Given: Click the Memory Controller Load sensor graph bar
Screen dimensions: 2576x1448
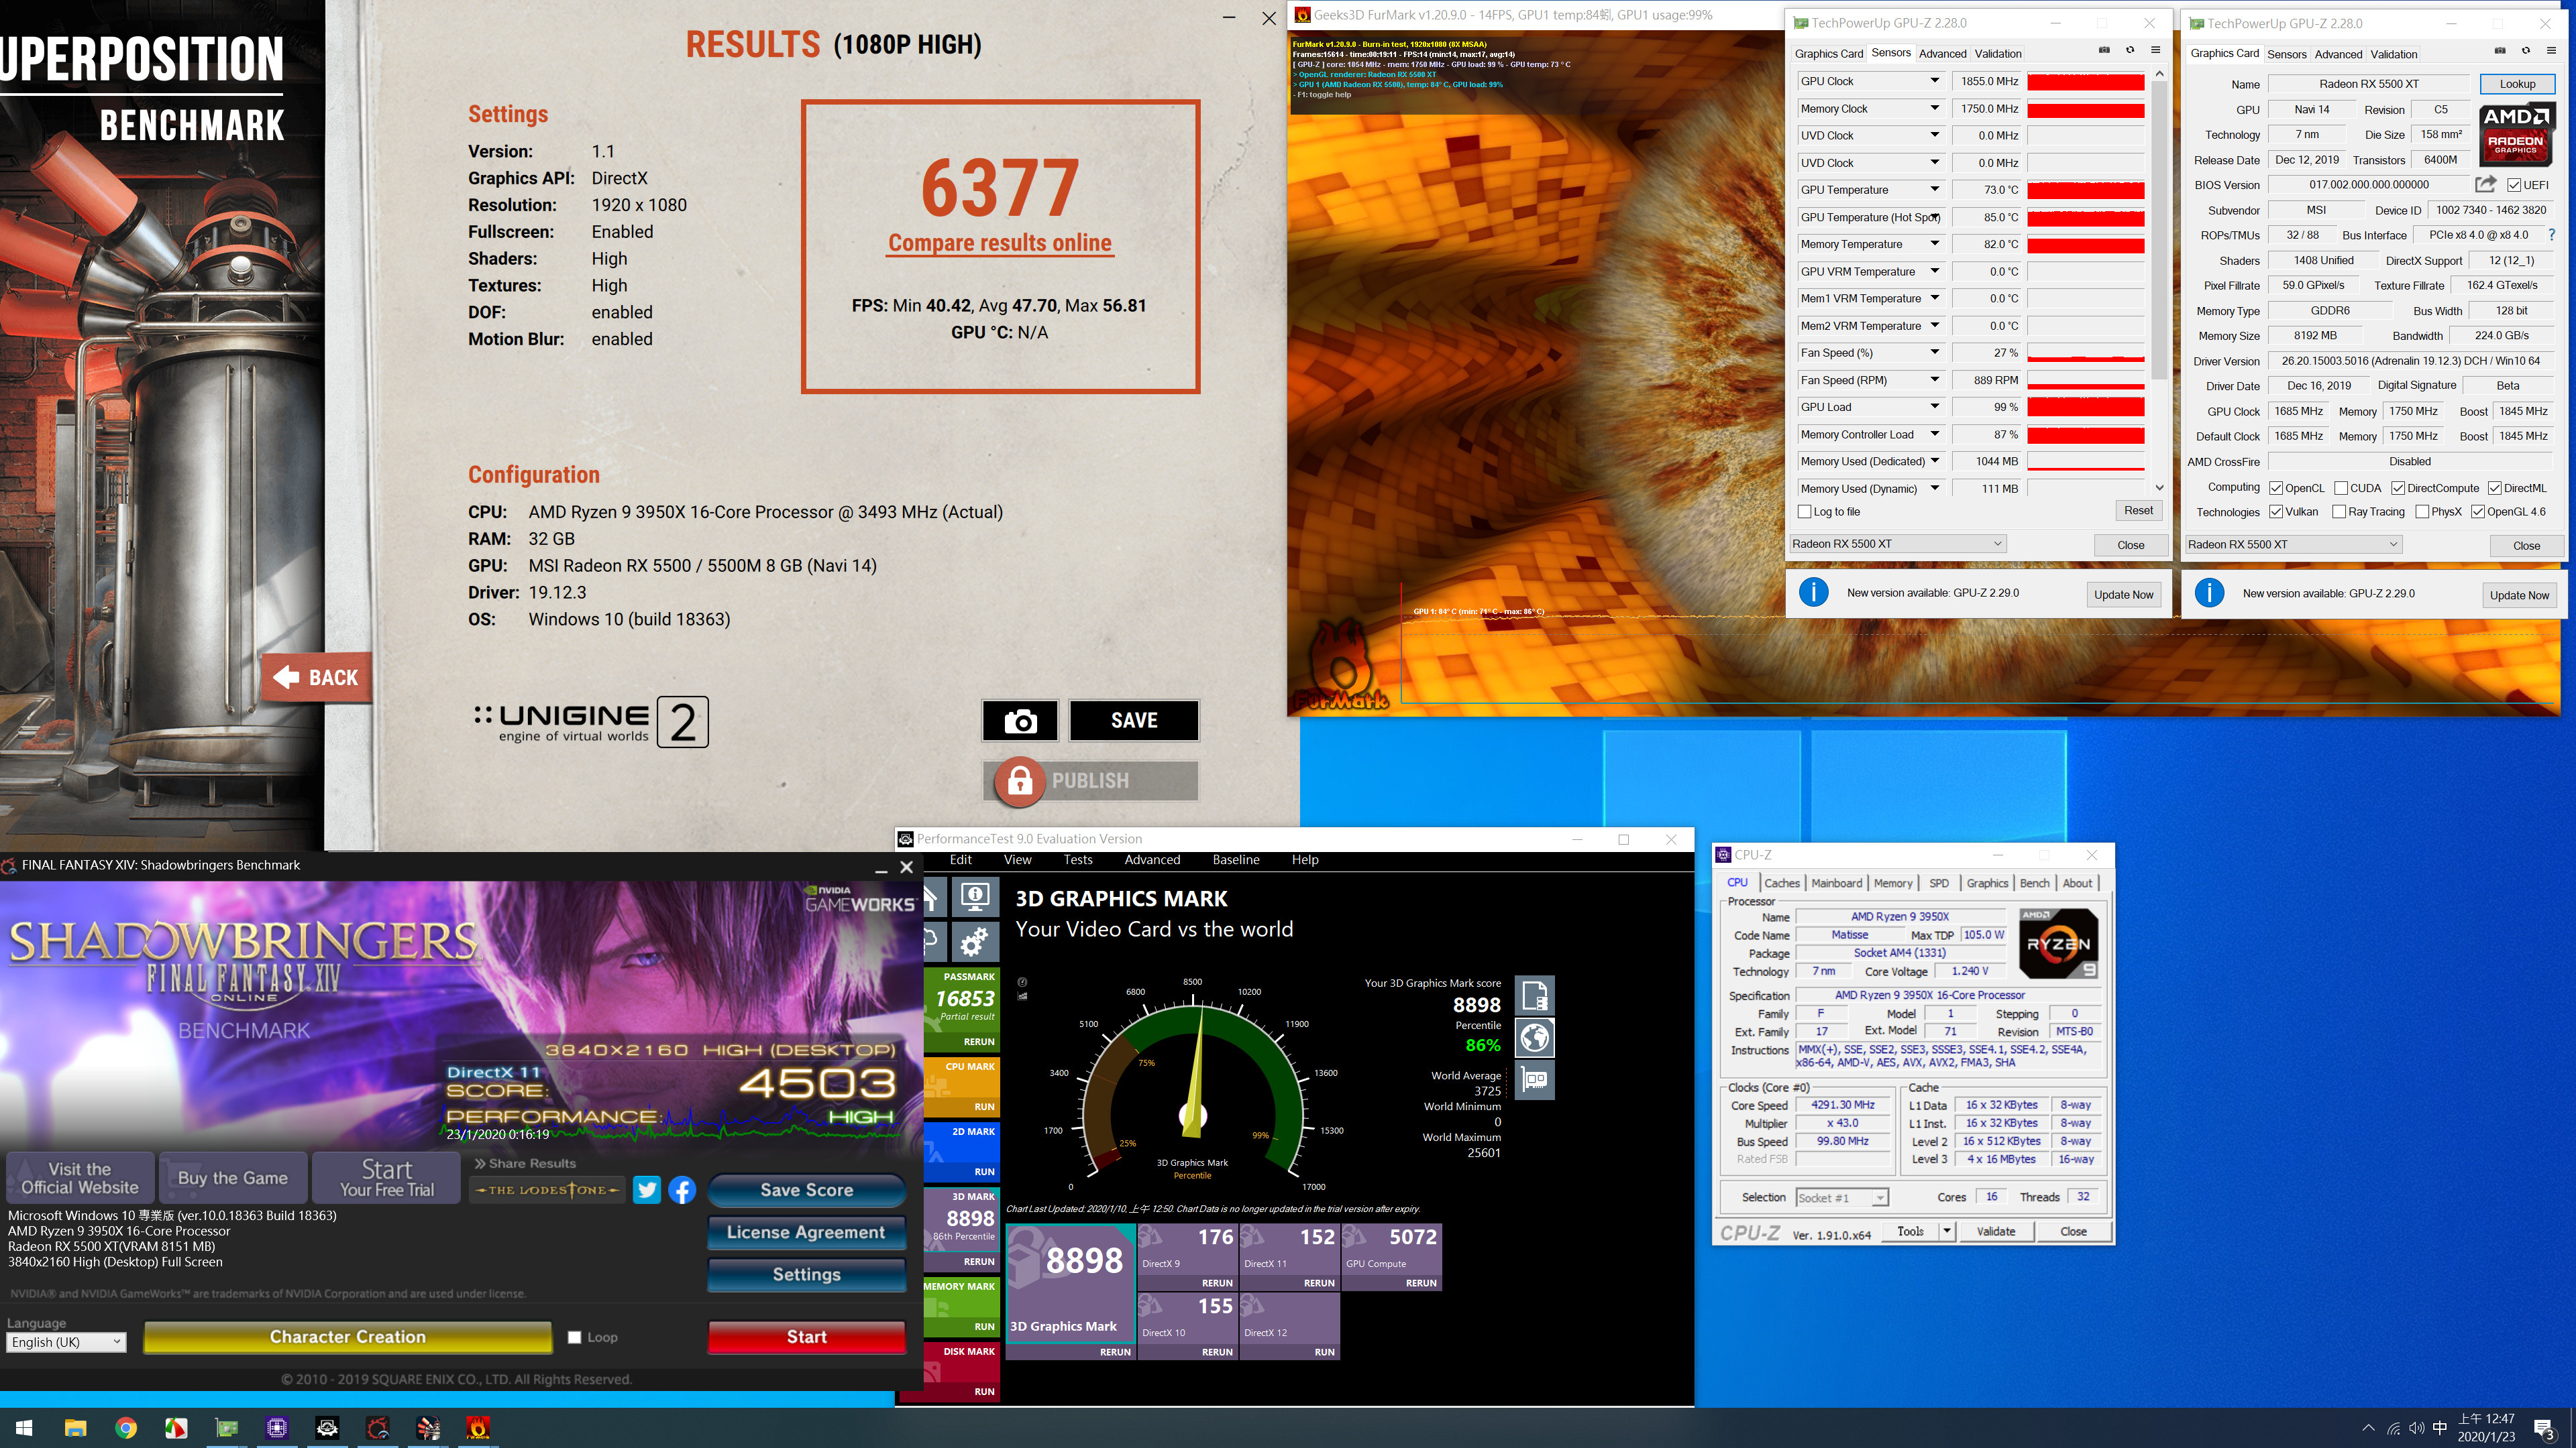Looking at the screenshot, I should (x=2086, y=434).
